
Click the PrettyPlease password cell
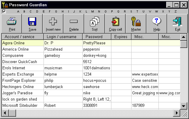pos(97,43)
